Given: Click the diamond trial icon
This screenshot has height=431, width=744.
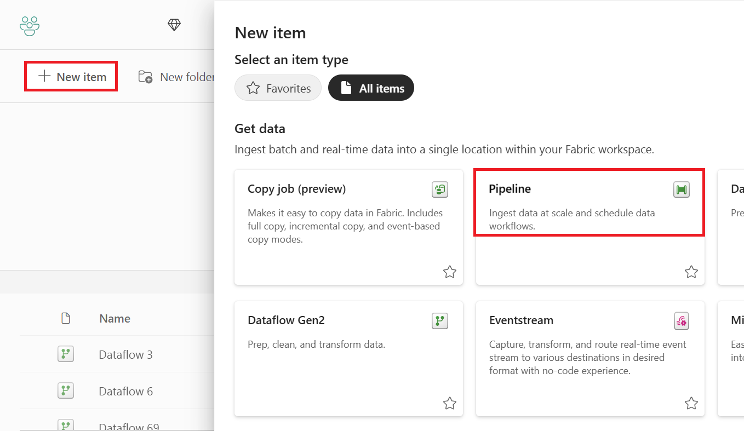Looking at the screenshot, I should pos(174,25).
